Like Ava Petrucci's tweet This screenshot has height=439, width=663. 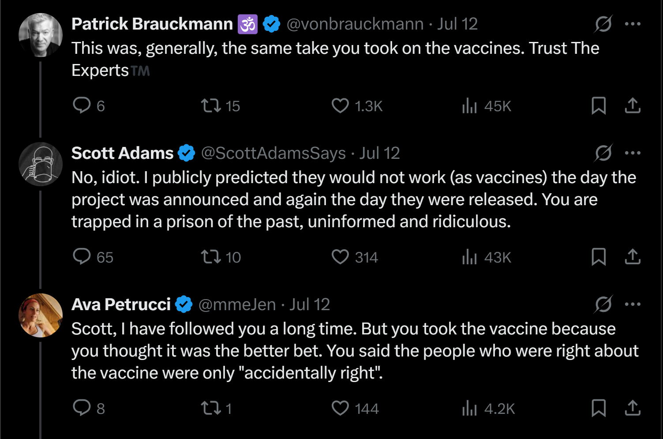click(x=340, y=408)
